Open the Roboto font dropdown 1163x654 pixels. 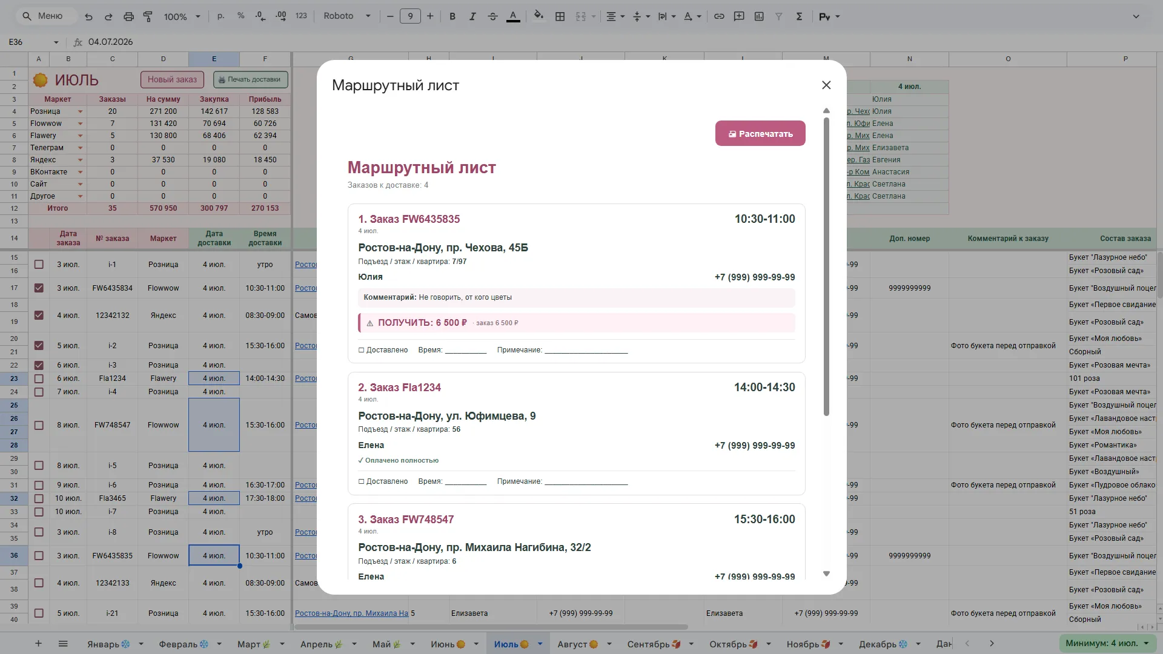coord(347,16)
